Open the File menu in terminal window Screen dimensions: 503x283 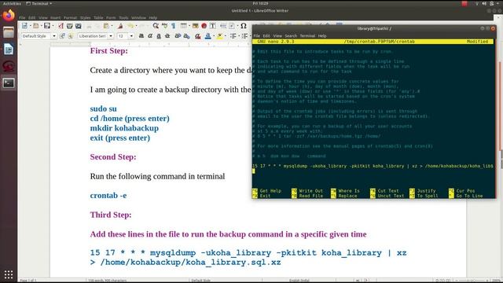point(257,36)
